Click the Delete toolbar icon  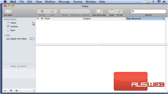pyautogui.click(x=42, y=11)
